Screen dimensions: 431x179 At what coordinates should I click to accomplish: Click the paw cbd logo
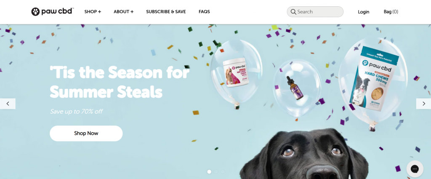point(52,11)
